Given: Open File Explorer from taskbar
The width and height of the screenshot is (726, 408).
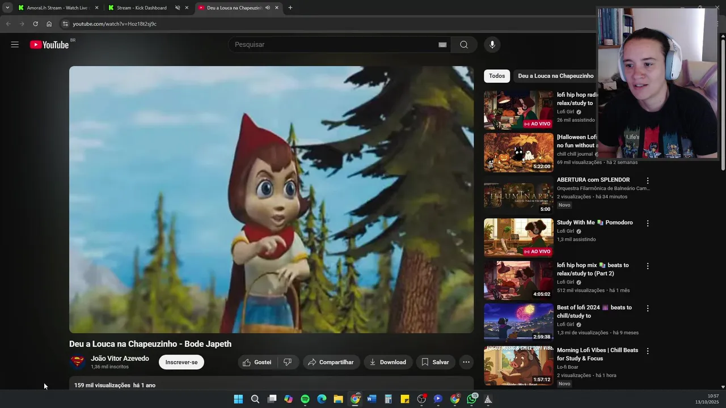Looking at the screenshot, I should point(338,399).
